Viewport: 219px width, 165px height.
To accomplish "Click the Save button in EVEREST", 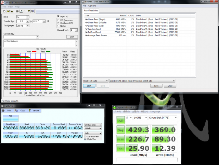I will (x=156, y=86).
